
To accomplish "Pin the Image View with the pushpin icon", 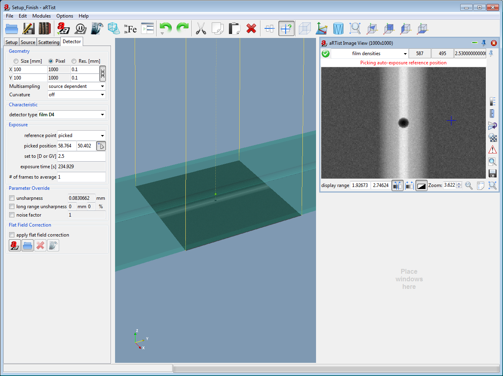I will tap(484, 43).
